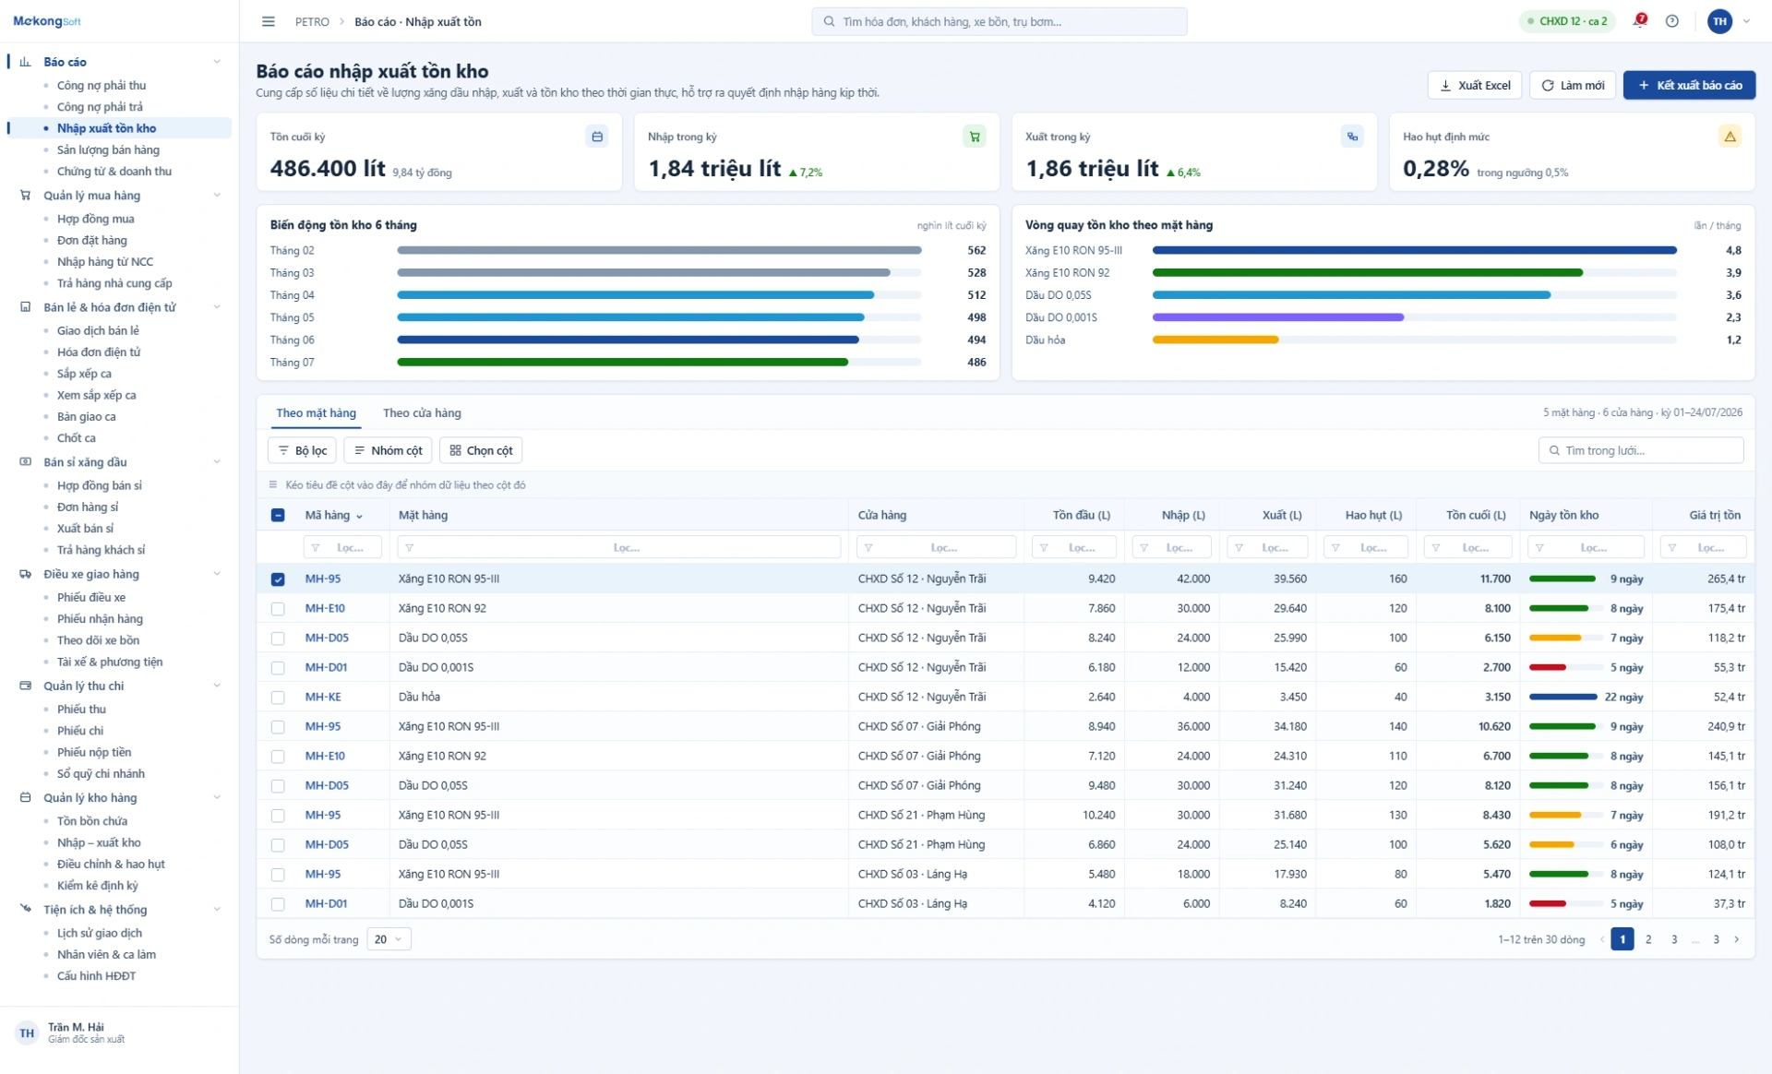Check the MH-KE Dầu hỏa row checkbox

pos(278,698)
